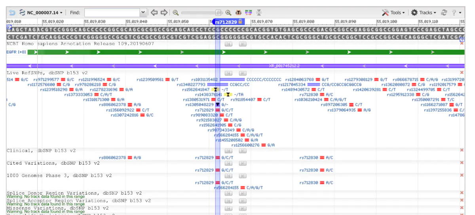Click previous-feature button on 1000 Genomes track
Viewport: 475px width, 215px height.
[x=228, y=175]
